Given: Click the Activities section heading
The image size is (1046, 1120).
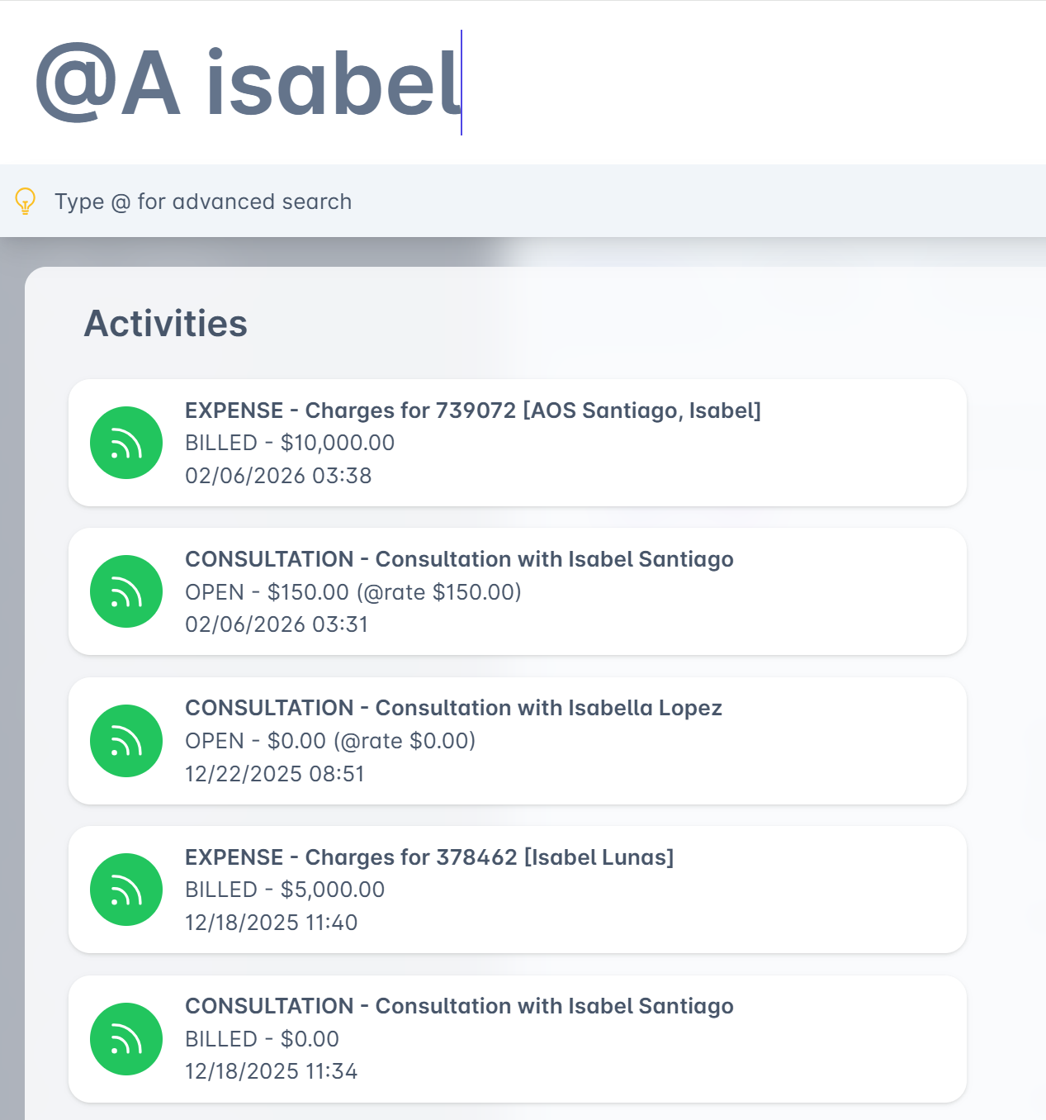Looking at the screenshot, I should pos(166,323).
